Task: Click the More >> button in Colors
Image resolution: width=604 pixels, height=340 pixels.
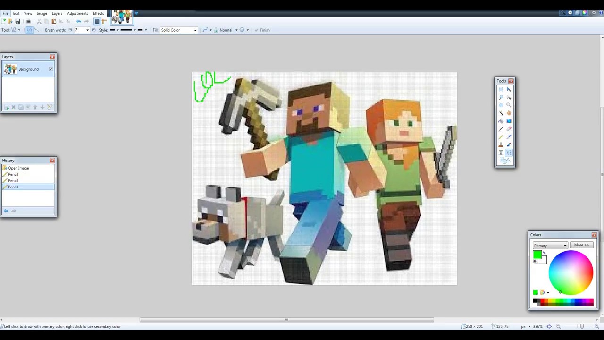Action: [x=582, y=245]
